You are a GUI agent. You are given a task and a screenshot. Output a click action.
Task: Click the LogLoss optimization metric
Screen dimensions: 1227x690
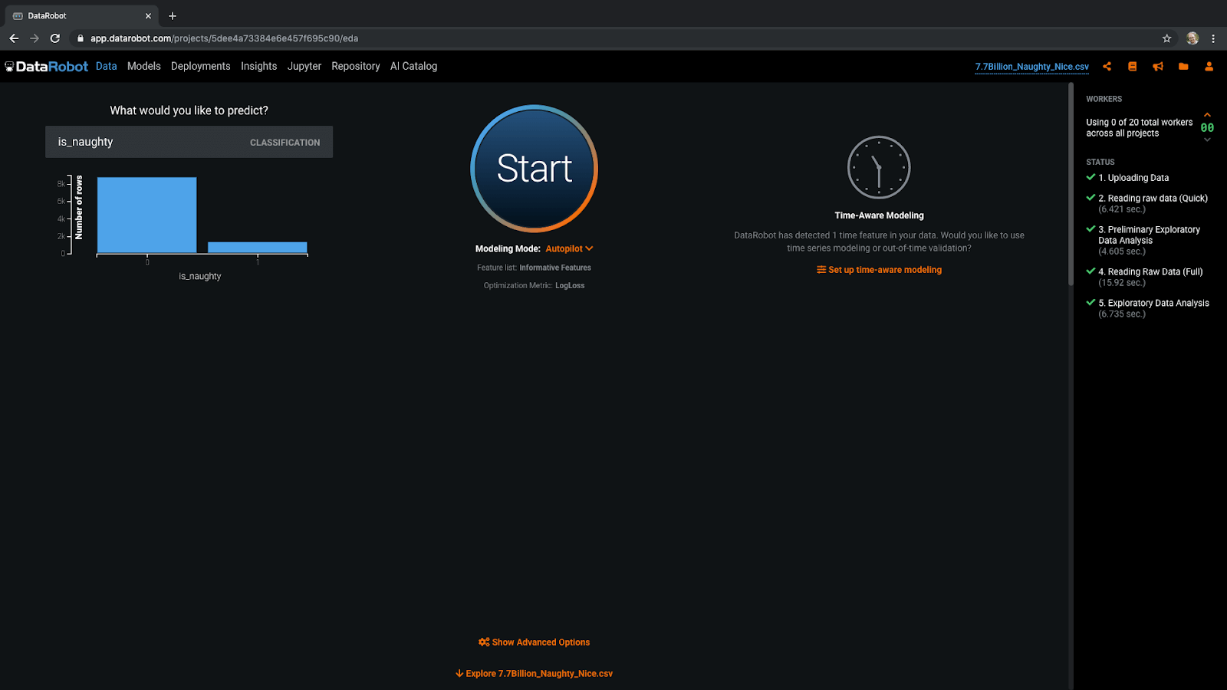point(570,285)
